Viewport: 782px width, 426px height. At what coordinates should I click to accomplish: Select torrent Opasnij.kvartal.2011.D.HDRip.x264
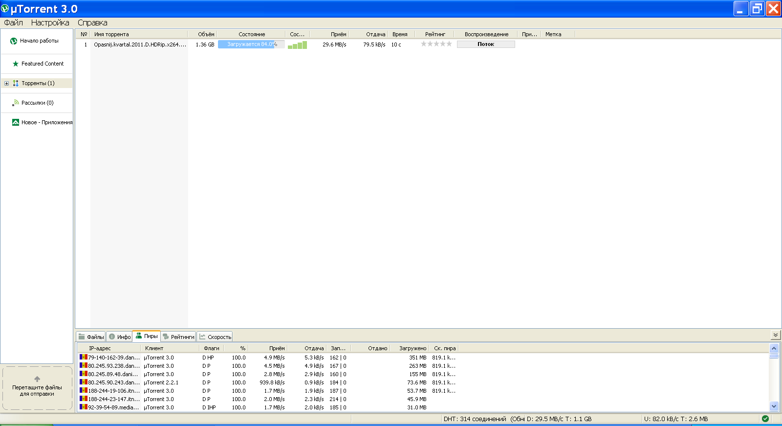click(140, 45)
